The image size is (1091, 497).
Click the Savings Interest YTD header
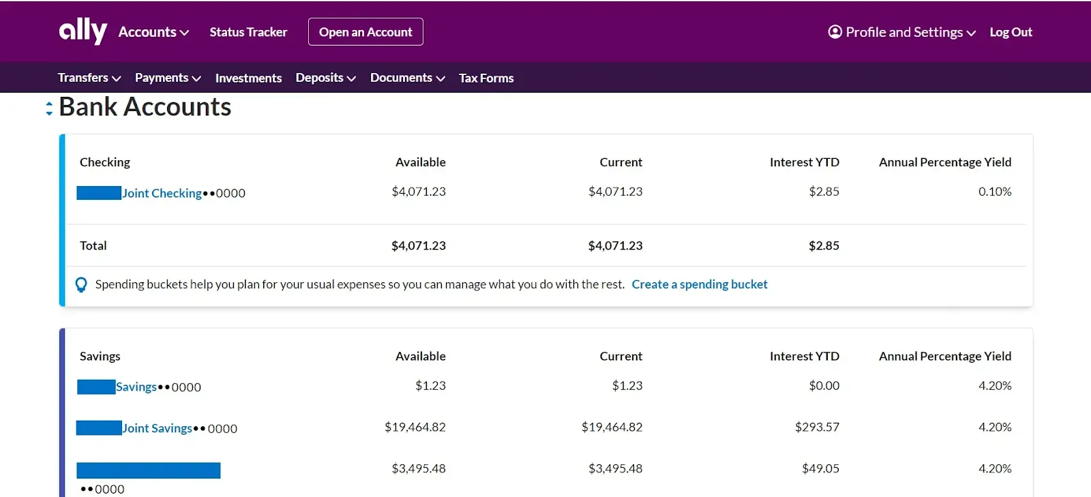pos(805,356)
